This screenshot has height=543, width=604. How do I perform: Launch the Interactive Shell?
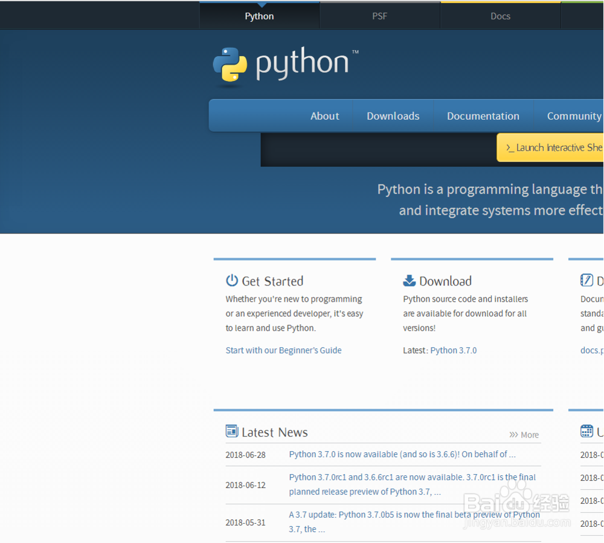(550, 148)
